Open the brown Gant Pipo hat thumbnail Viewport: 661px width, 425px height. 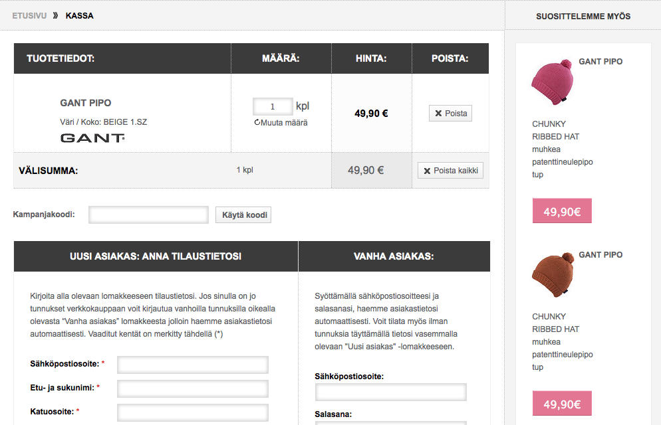click(x=553, y=276)
